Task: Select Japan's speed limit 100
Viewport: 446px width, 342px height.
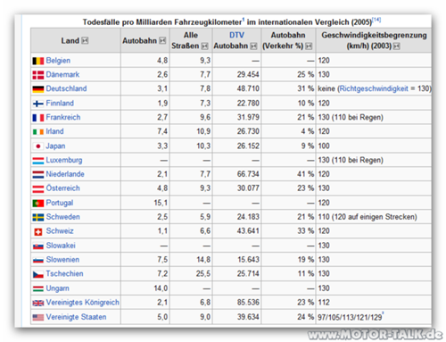Action: pos(324,146)
